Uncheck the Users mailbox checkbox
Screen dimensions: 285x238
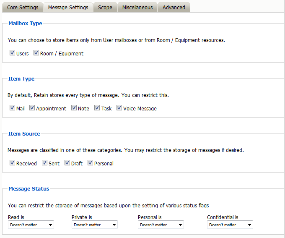pos(12,53)
